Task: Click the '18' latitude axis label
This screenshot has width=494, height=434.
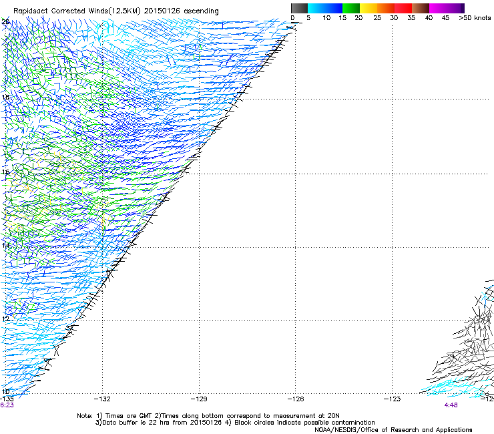Action: (5, 97)
